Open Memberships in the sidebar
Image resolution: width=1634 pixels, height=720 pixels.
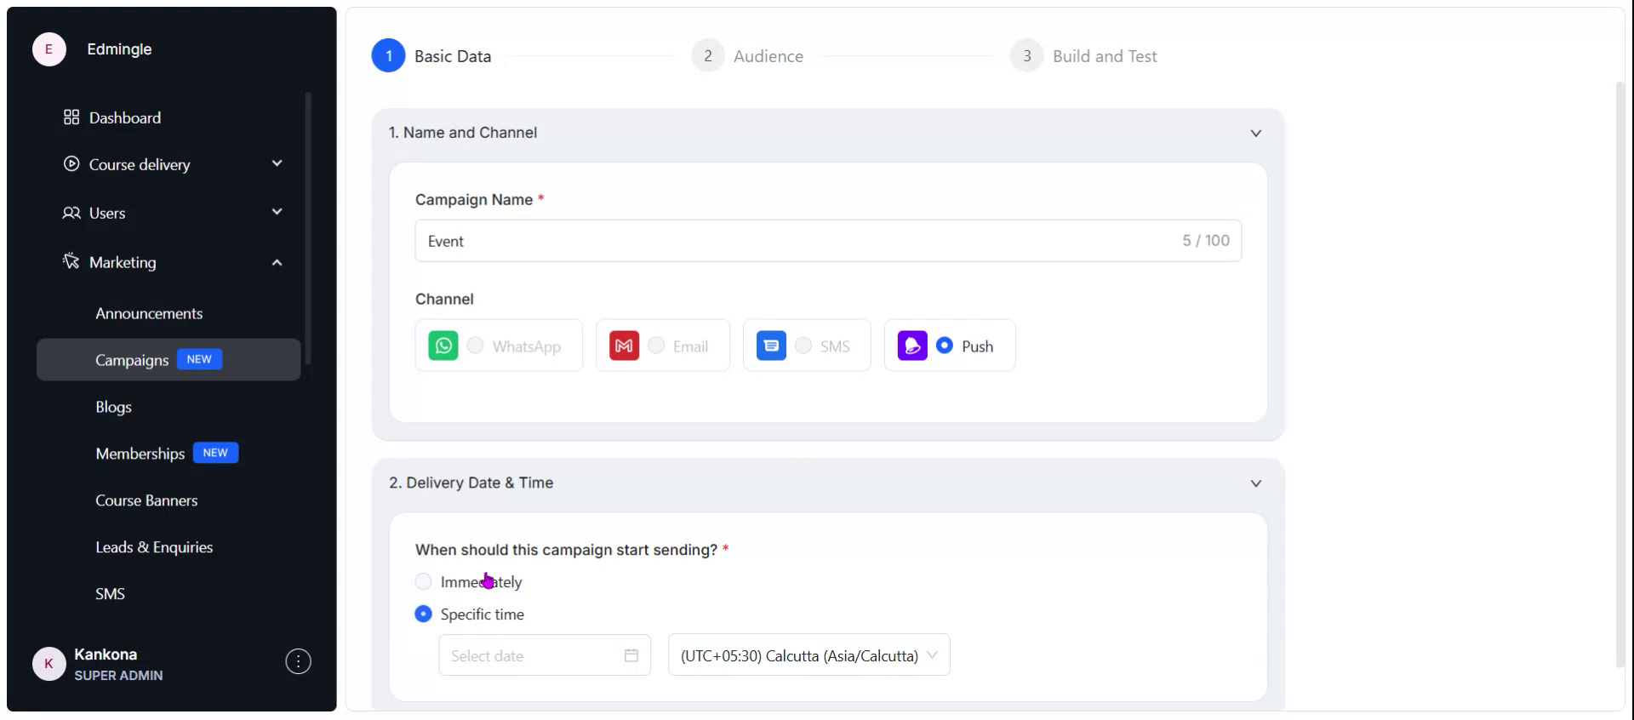click(140, 454)
